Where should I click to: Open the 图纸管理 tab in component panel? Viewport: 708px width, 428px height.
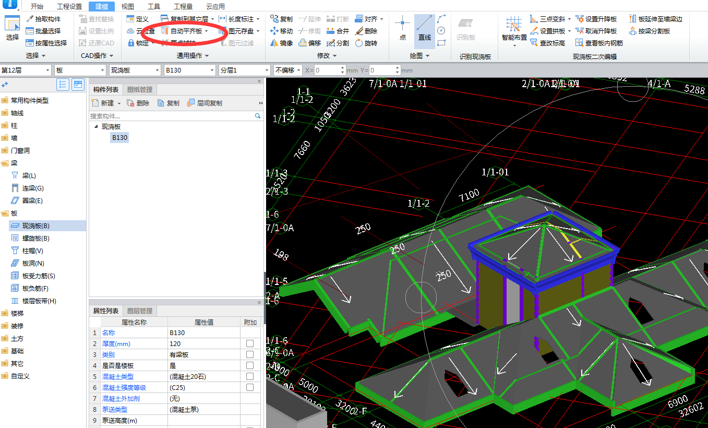click(x=140, y=90)
